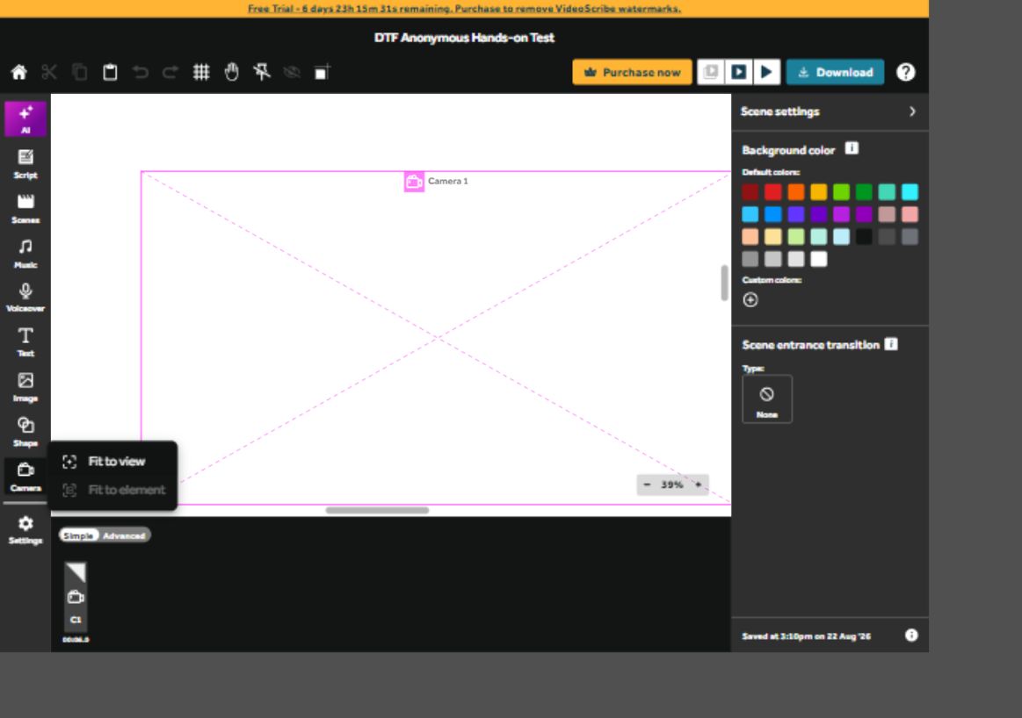Toggle the hide element eye icon

coord(292,72)
